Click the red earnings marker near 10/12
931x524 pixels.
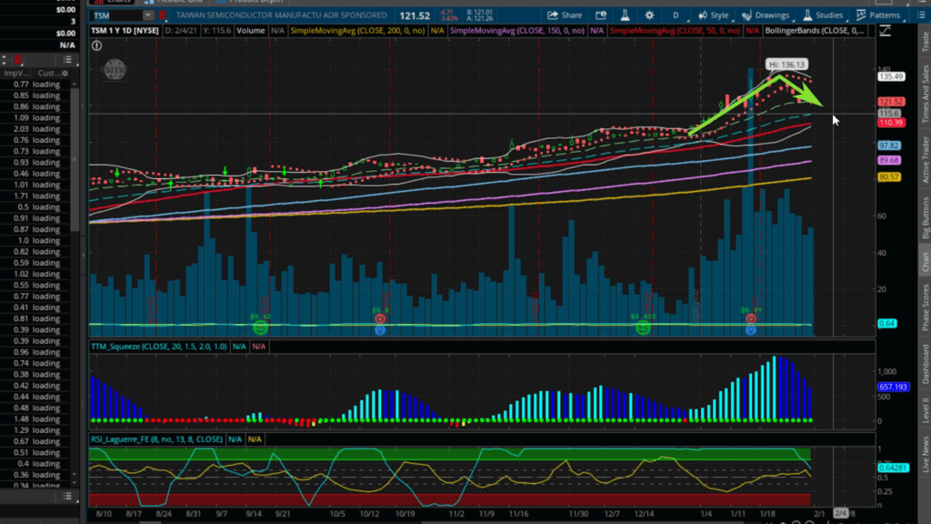[380, 319]
